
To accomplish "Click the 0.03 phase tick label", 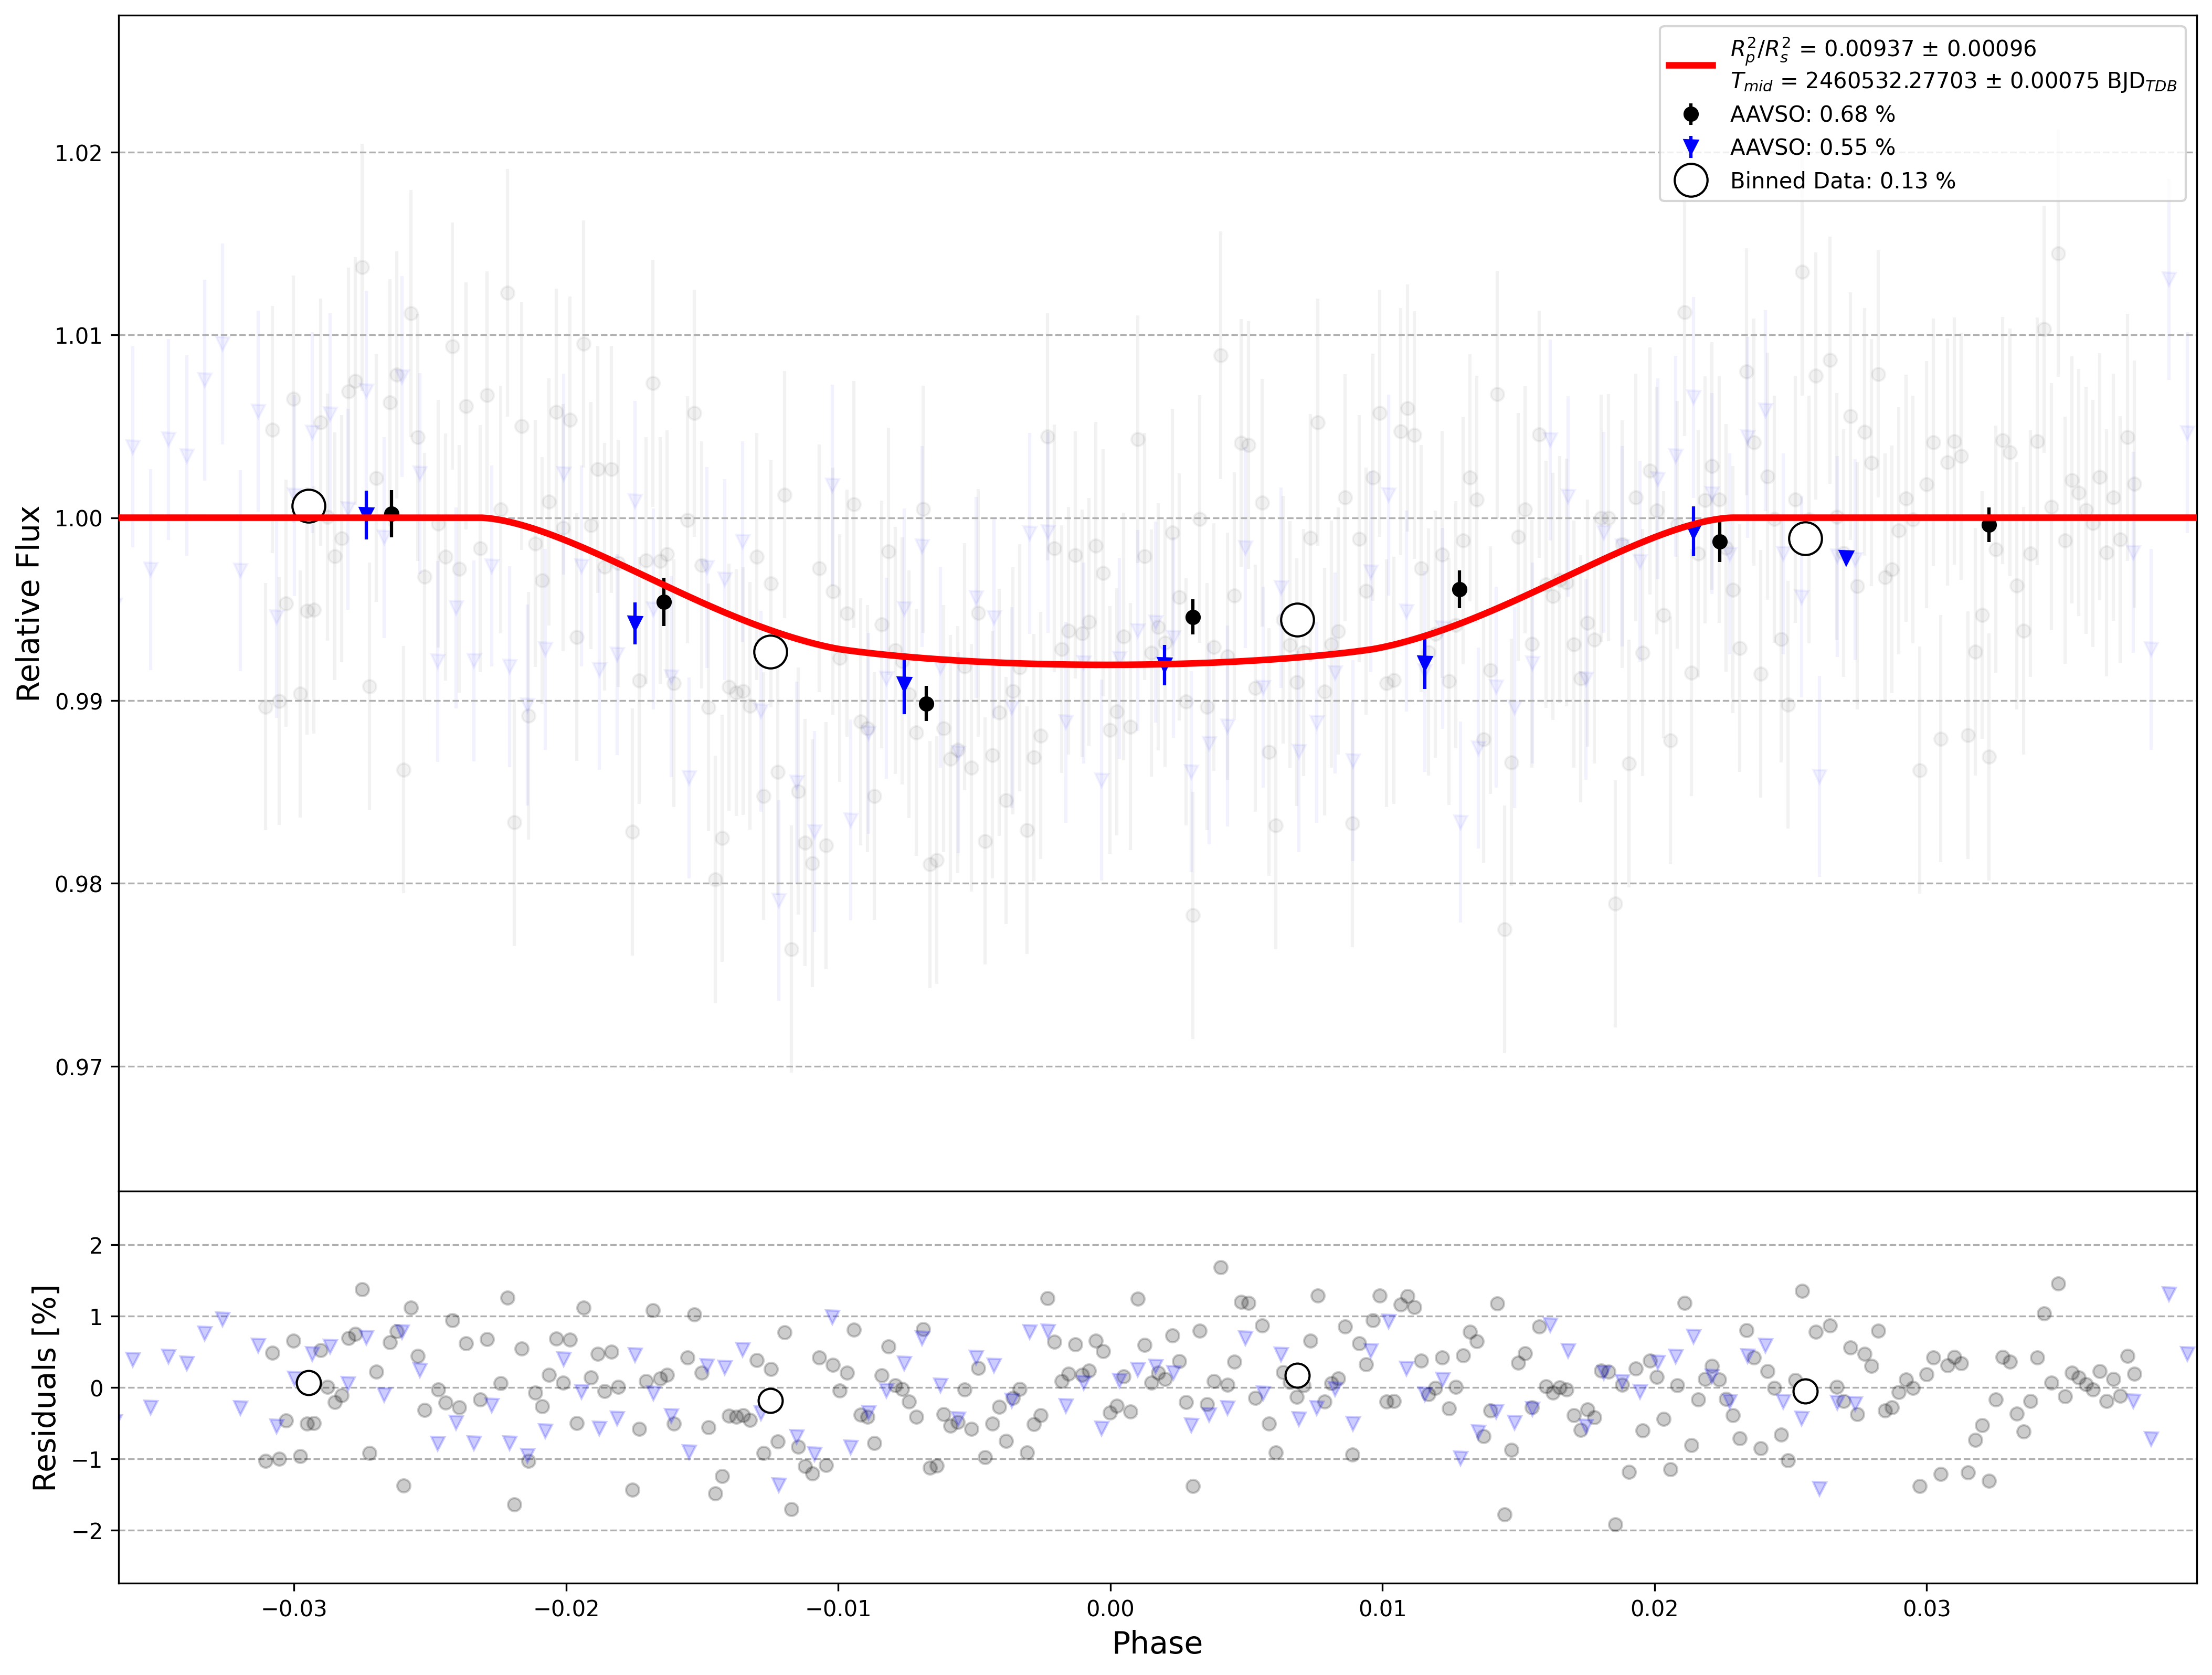I will coord(1927,1608).
